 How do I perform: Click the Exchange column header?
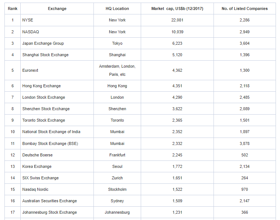pos(57,9)
